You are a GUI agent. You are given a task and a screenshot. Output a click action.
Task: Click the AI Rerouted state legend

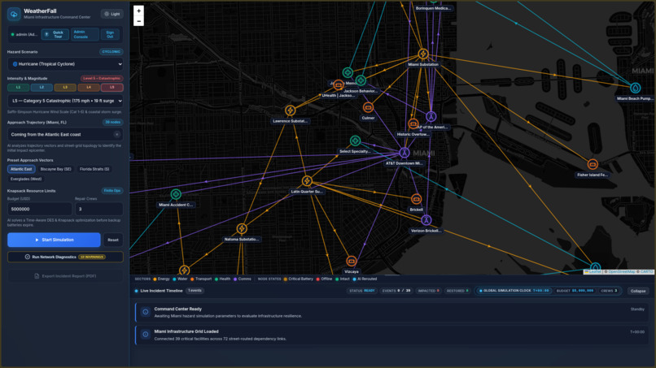click(365, 279)
